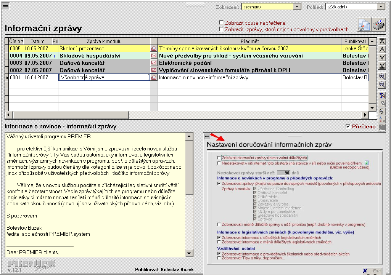Select subject 'Informace o novince - informační zprávy' in table
Viewport: 391px width, 275px height.
click(x=249, y=77)
